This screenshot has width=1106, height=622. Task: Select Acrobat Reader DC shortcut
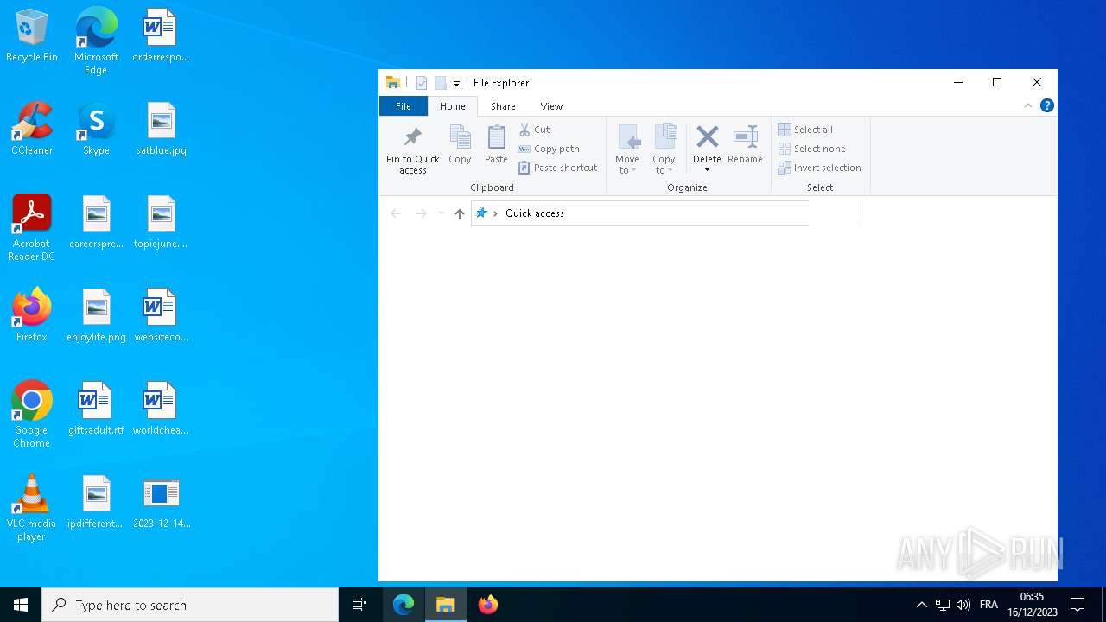[32, 228]
